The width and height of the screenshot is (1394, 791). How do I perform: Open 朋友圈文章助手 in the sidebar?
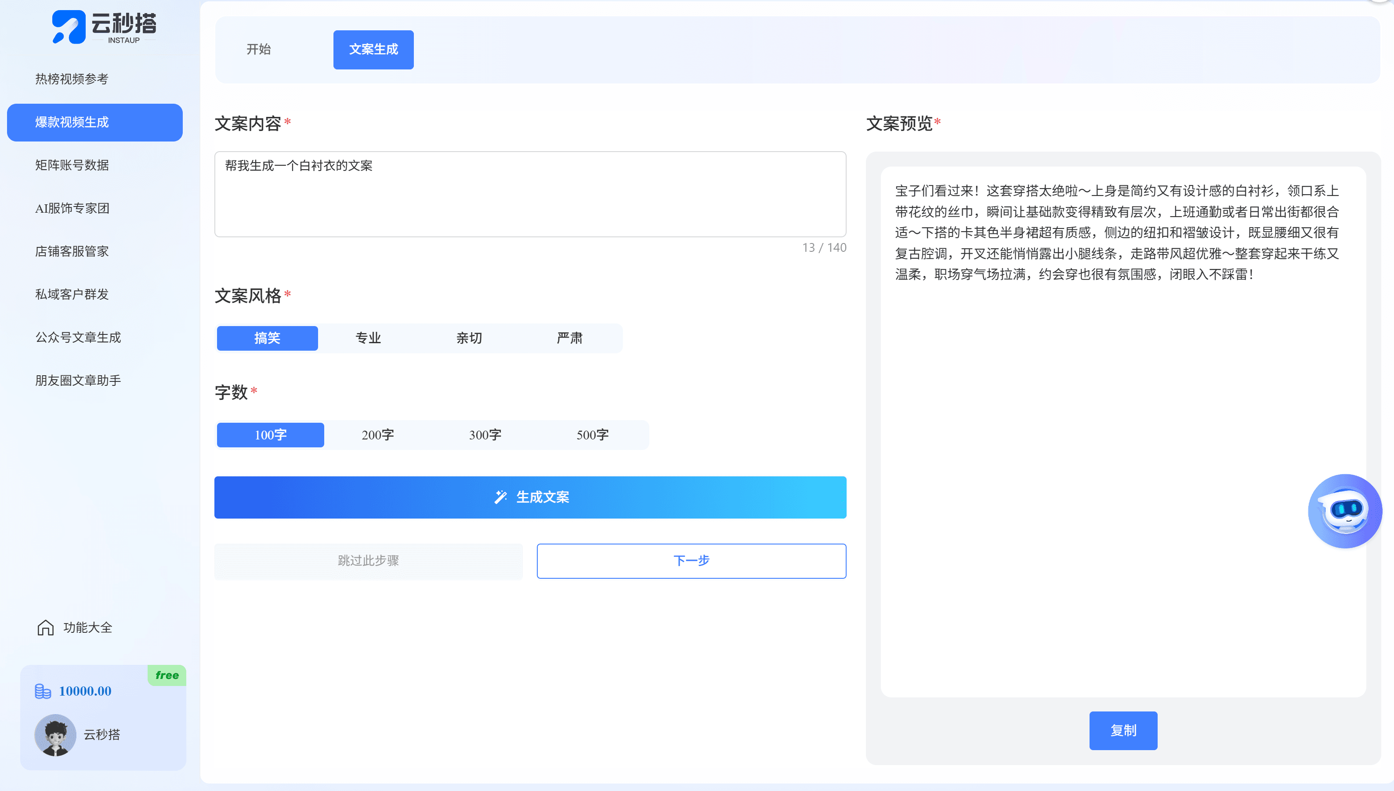point(78,380)
